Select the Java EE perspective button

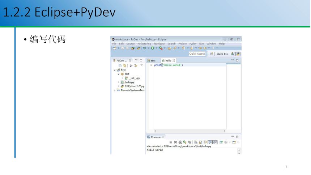point(222,54)
